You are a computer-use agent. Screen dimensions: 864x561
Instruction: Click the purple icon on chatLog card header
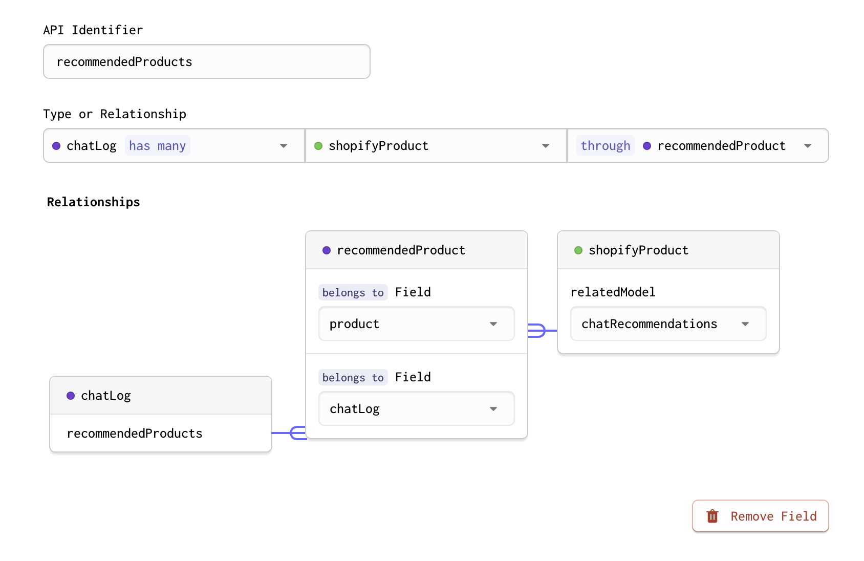(x=71, y=395)
